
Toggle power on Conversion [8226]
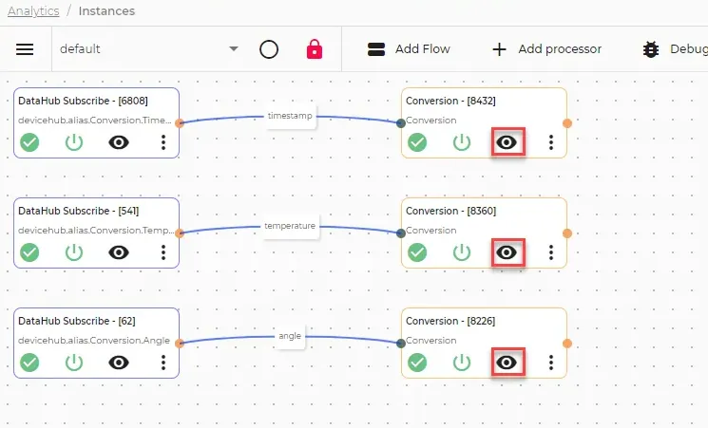[x=462, y=363]
